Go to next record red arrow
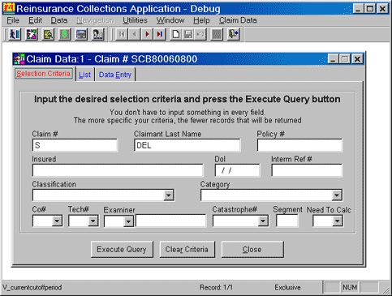392x296 pixels. click(x=147, y=34)
